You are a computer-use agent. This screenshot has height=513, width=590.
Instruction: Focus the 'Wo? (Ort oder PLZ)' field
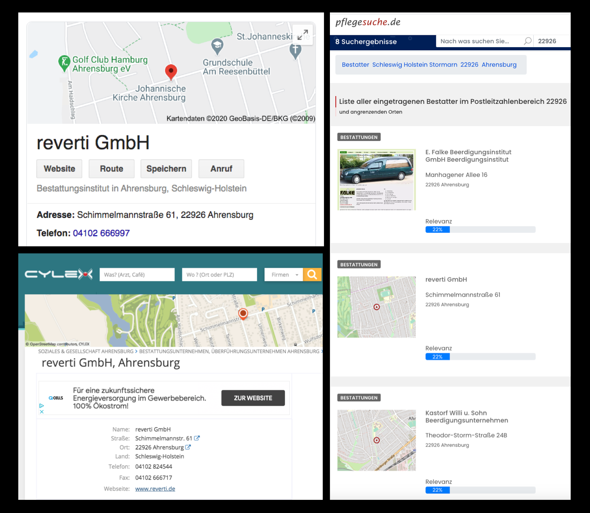pyautogui.click(x=219, y=275)
